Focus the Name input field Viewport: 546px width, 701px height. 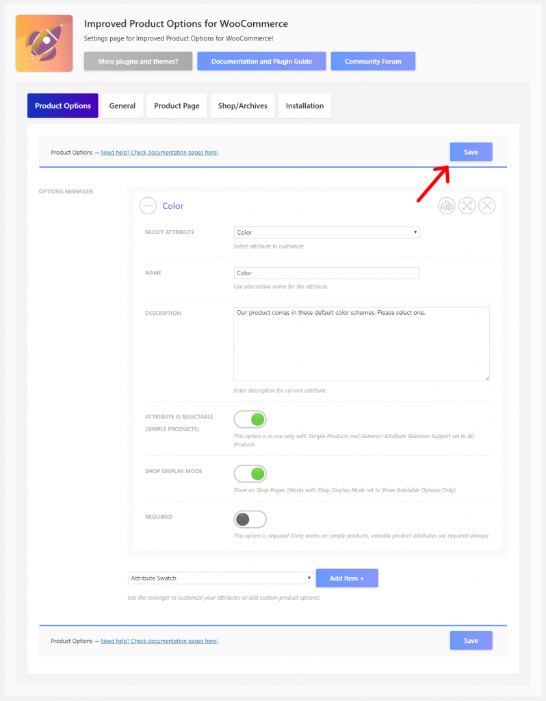(x=326, y=273)
